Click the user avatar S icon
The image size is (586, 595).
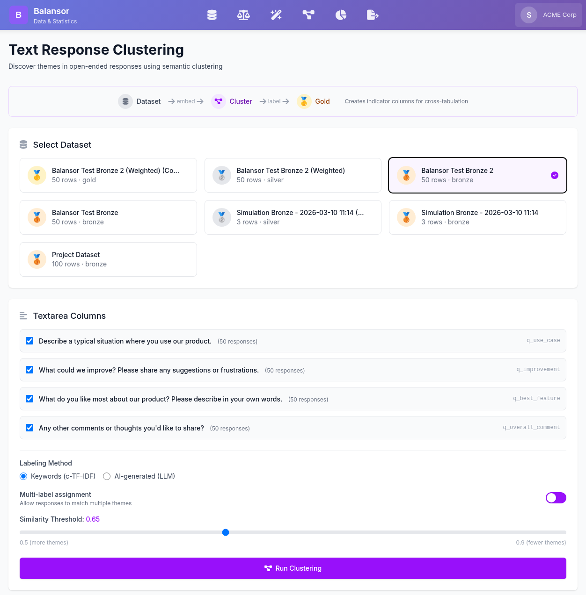[529, 15]
